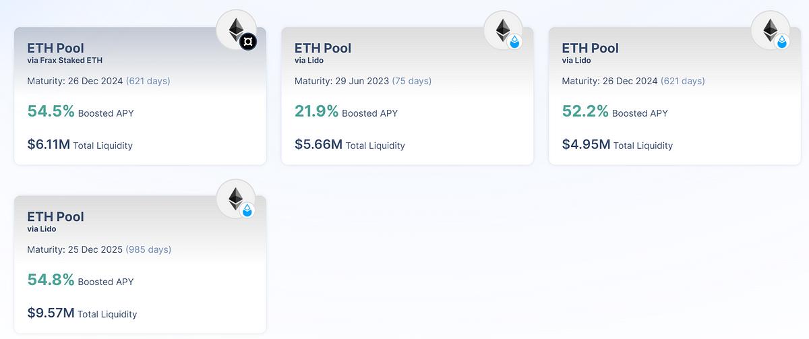Click the Ethereum logo on the 54.8% APY pool

(236, 198)
